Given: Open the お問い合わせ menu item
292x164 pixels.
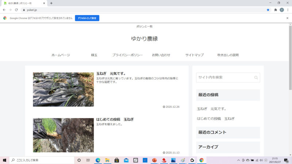Looking at the screenshot, I should 161,55.
